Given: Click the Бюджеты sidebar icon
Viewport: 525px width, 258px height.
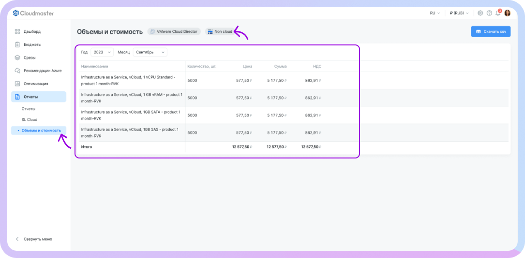Looking at the screenshot, I should (x=17, y=44).
